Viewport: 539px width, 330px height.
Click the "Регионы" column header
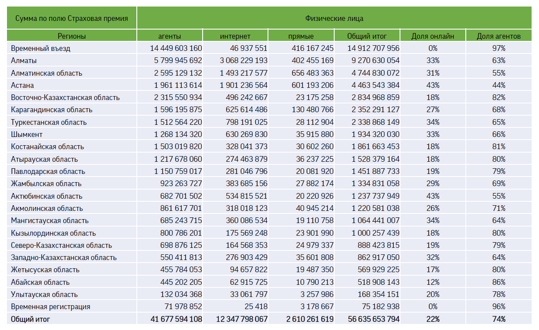point(72,36)
